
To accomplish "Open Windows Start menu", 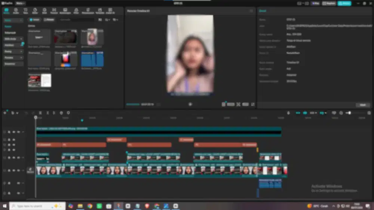I will [x=4, y=206].
